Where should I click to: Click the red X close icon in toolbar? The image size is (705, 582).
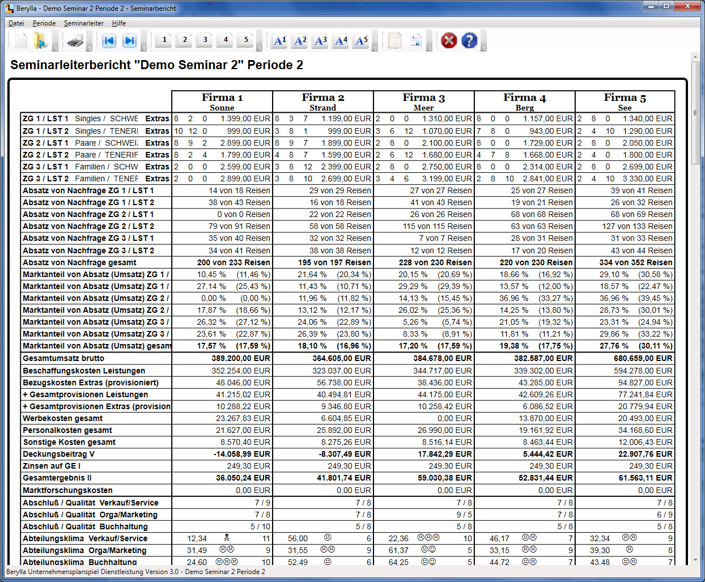point(449,41)
